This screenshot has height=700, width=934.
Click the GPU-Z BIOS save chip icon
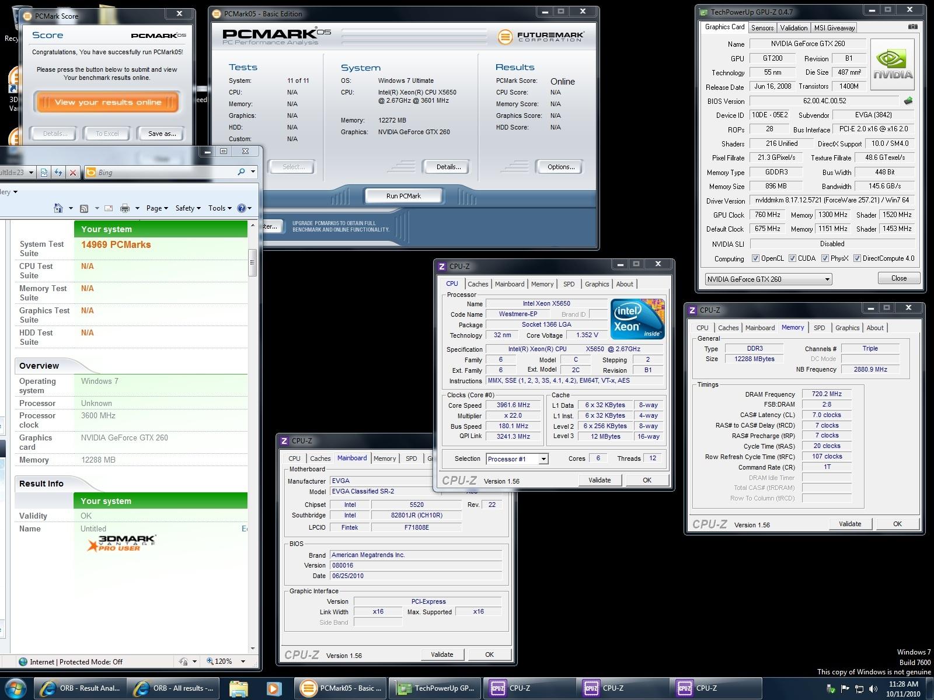(x=908, y=101)
